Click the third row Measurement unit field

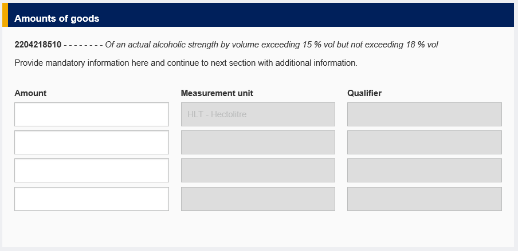tap(258, 170)
